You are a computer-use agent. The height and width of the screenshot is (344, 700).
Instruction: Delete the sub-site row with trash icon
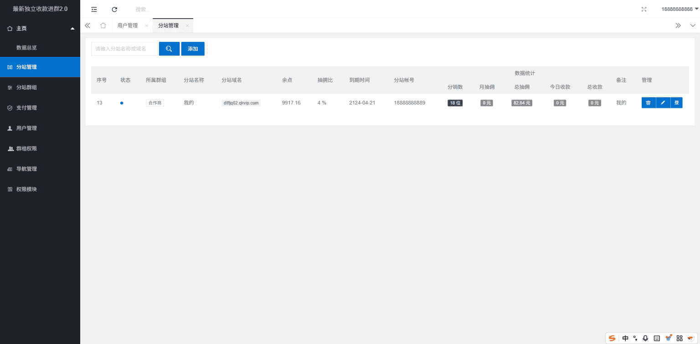tap(648, 103)
